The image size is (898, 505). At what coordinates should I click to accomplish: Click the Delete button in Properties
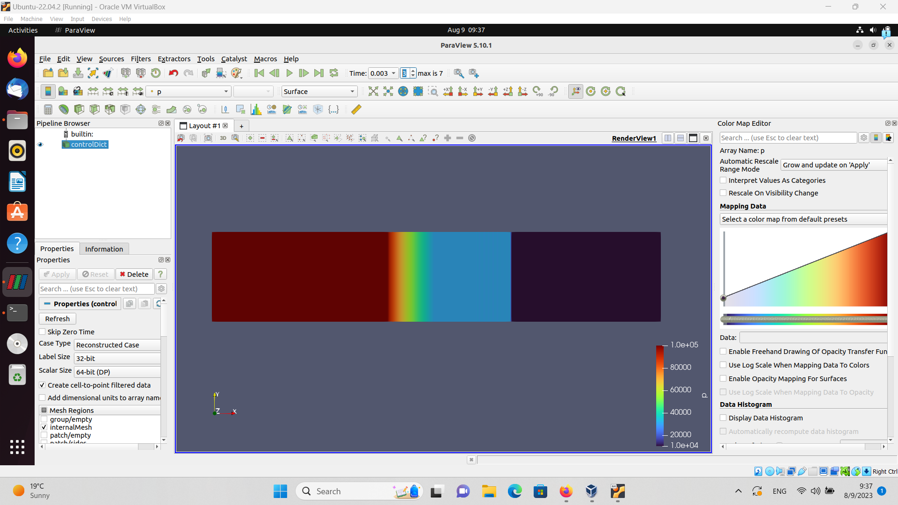(x=134, y=274)
